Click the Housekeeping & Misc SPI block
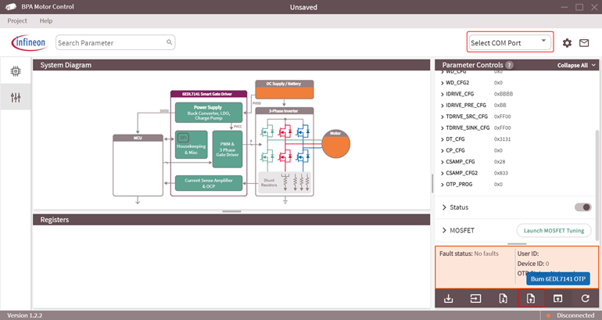The height and width of the screenshot is (320, 602). pyautogui.click(x=192, y=145)
